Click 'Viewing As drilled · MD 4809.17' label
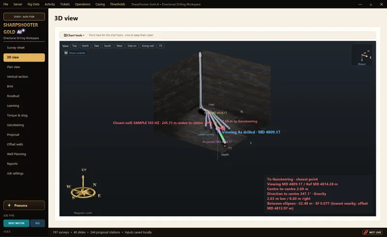Image resolution: width=387 pixels, height=237 pixels. click(x=251, y=132)
